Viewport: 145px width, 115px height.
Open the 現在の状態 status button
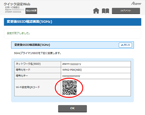click(31, 11)
